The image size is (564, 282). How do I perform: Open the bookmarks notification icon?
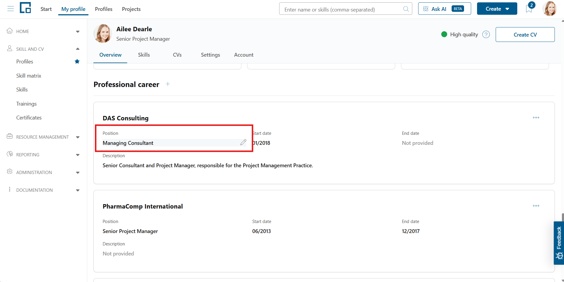529,9
